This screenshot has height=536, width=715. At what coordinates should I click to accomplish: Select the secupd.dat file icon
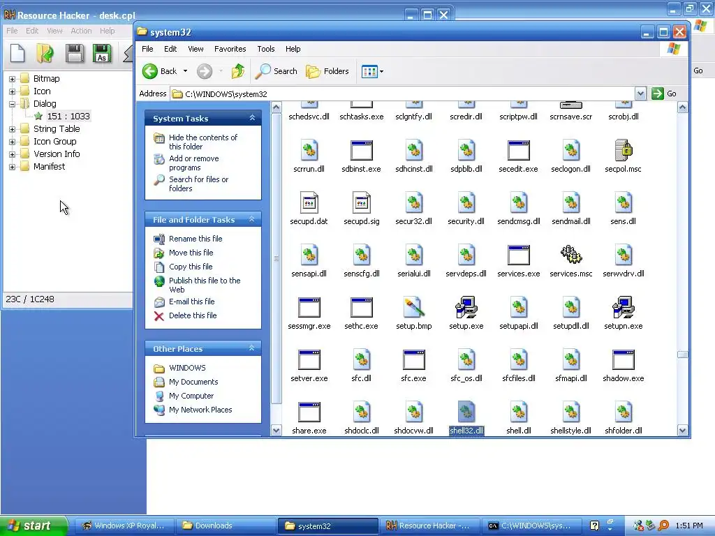(x=309, y=202)
